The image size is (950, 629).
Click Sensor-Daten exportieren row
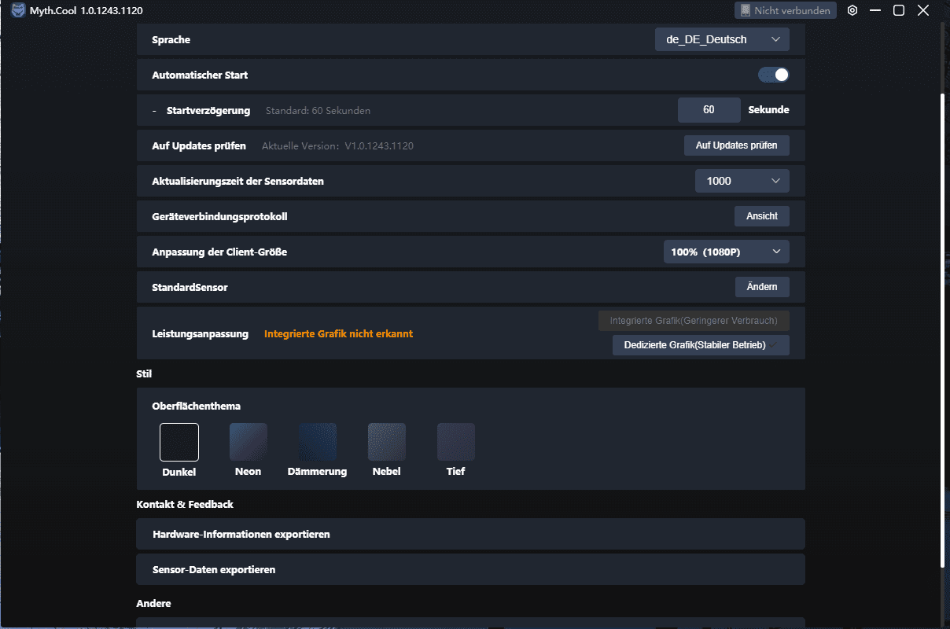coord(470,569)
